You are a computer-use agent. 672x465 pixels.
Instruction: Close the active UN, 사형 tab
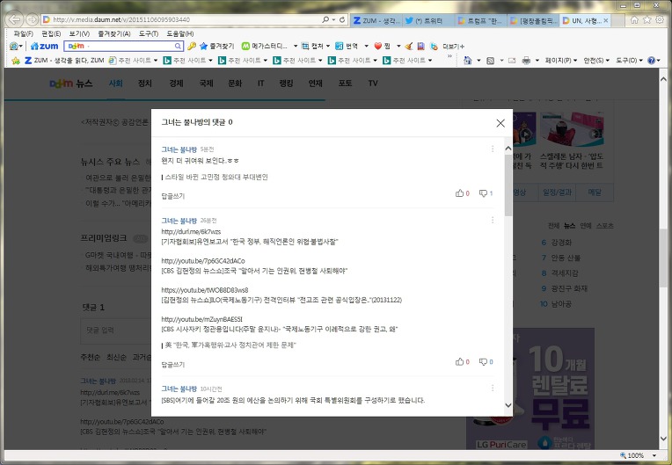click(x=605, y=20)
